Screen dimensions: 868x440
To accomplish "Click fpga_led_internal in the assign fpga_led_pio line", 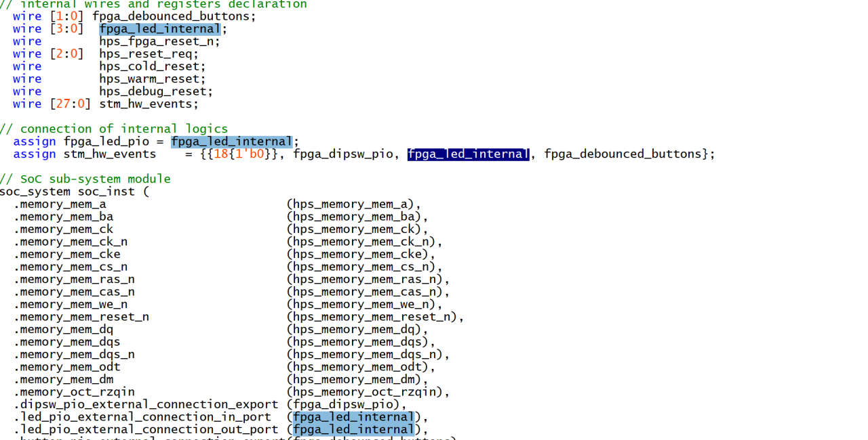I will (x=231, y=141).
